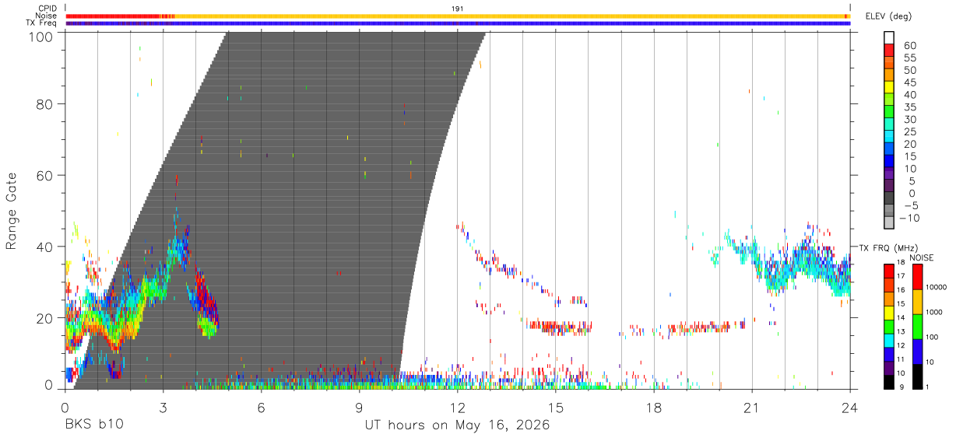Click the x-axis tick label '3'
Screen dimensions: 956x441
(163, 408)
